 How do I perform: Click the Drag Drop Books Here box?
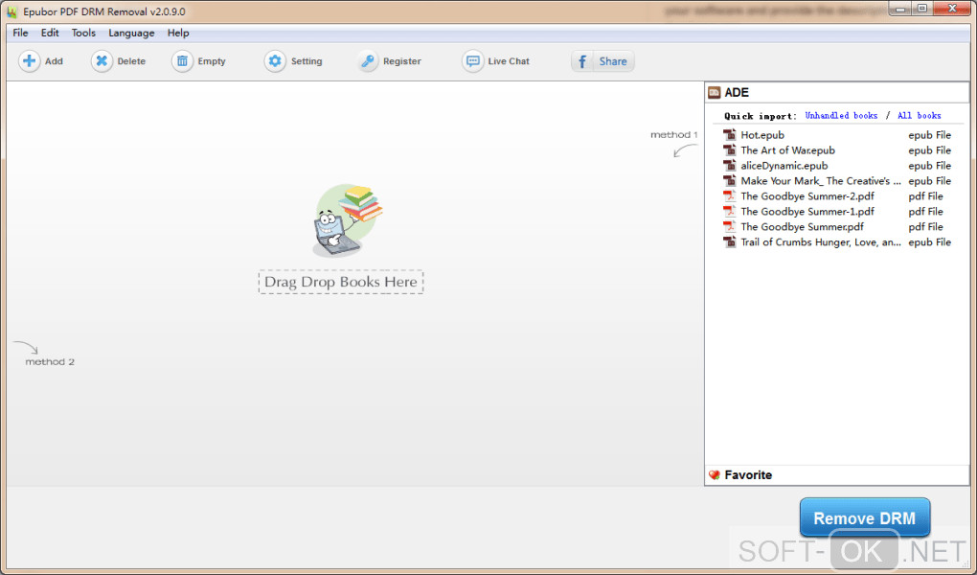click(341, 282)
